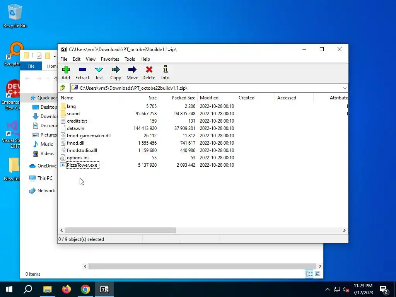396x297 pixels.
Task: Select the sound folder icon
Action: click(x=63, y=113)
